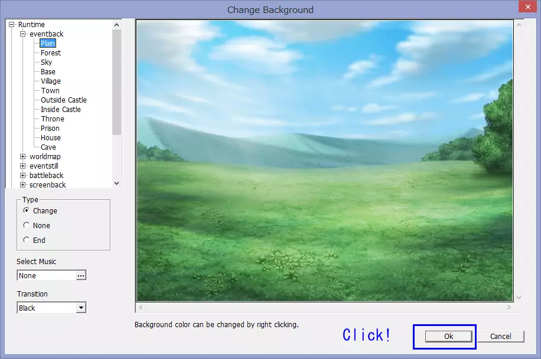This screenshot has height=359, width=541.
Task: Select the Runtime root label
Action: (x=31, y=24)
